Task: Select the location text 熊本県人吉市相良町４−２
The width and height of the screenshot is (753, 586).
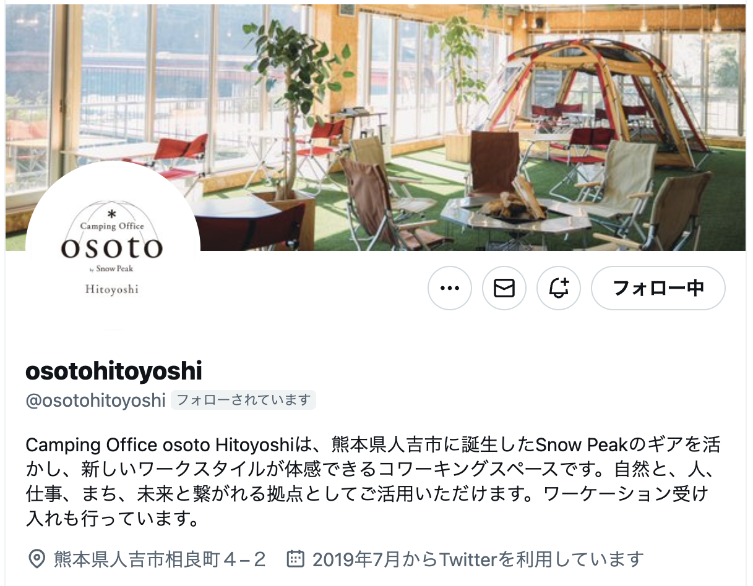Action: (x=160, y=559)
